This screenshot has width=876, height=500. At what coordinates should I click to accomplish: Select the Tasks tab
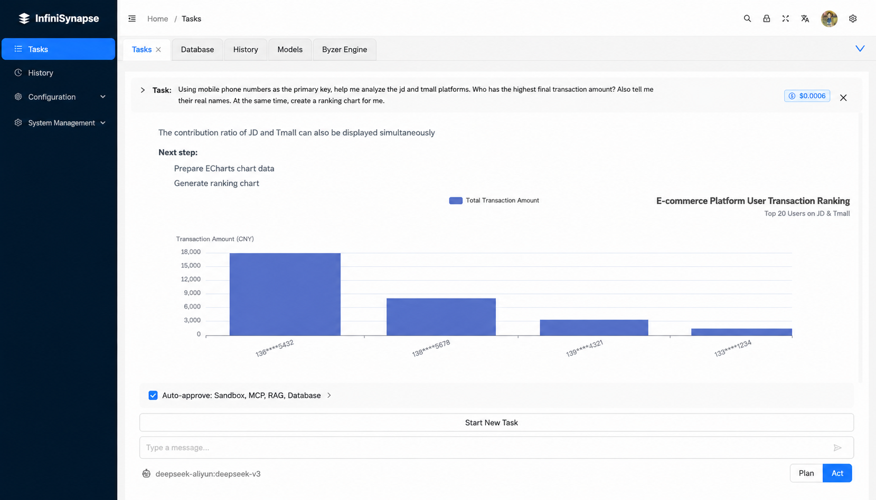tap(142, 50)
